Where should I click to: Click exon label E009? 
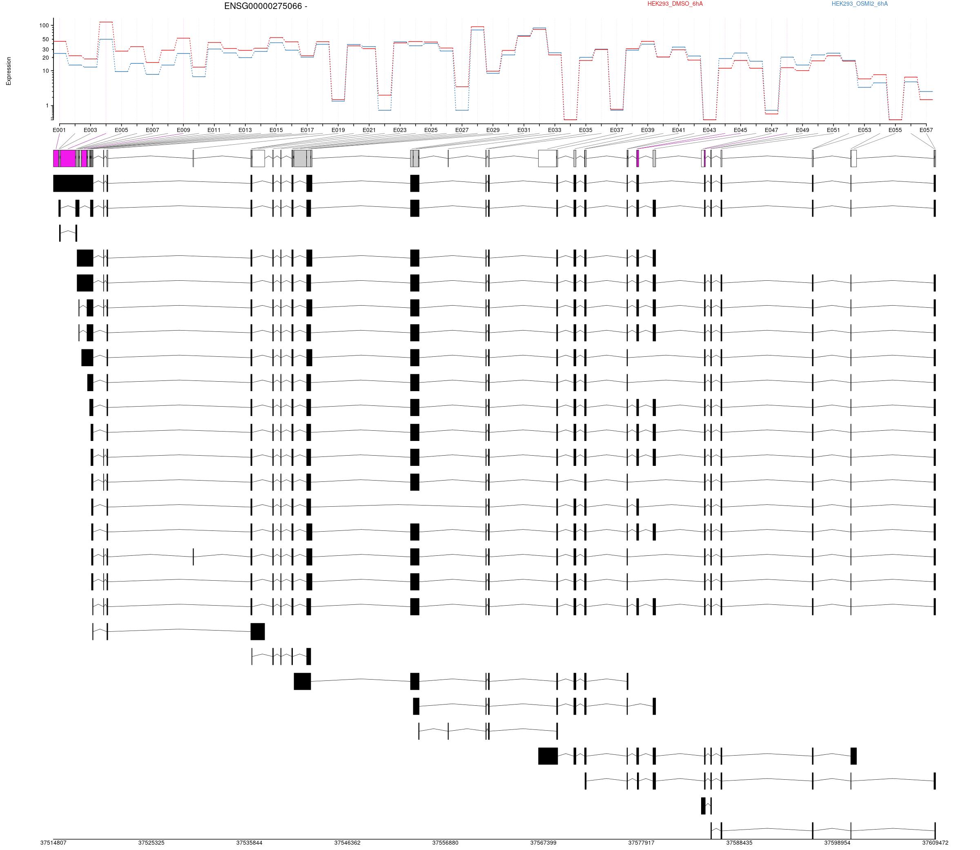click(183, 130)
